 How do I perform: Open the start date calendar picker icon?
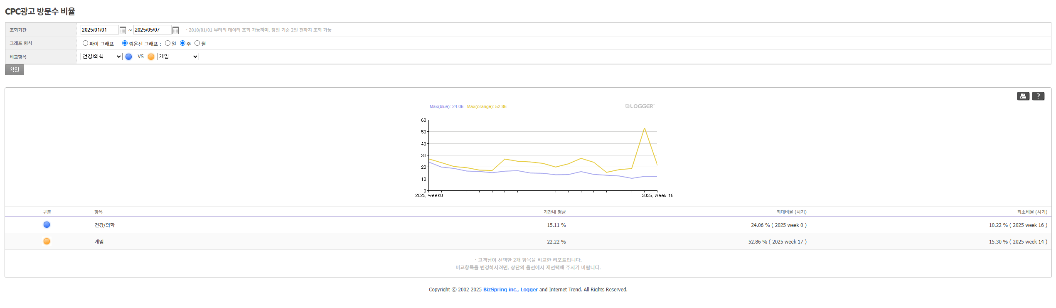(123, 30)
